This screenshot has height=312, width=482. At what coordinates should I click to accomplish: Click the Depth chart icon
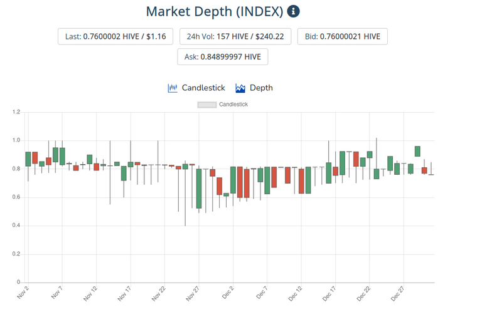[240, 88]
